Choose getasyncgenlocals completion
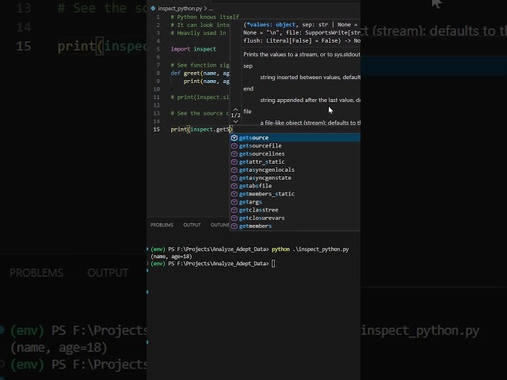 (x=295, y=169)
